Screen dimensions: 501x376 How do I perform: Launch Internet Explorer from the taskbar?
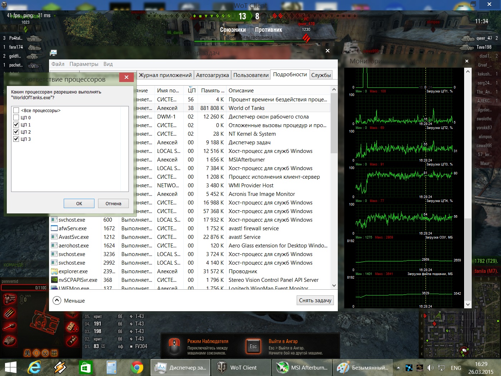tap(34, 367)
